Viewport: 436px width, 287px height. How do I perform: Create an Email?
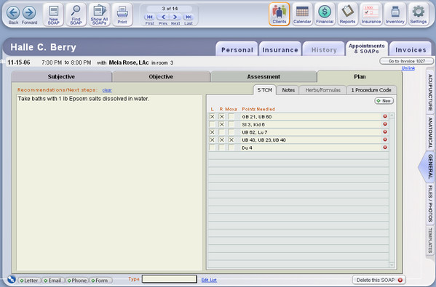click(52, 280)
